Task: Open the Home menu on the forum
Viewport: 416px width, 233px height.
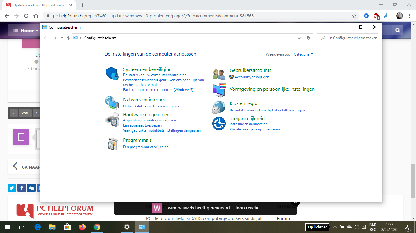Action: coord(26,30)
